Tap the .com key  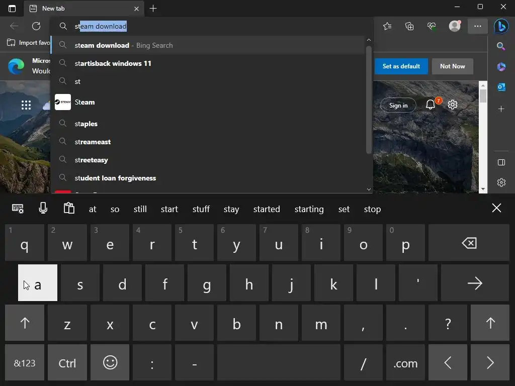(405, 363)
